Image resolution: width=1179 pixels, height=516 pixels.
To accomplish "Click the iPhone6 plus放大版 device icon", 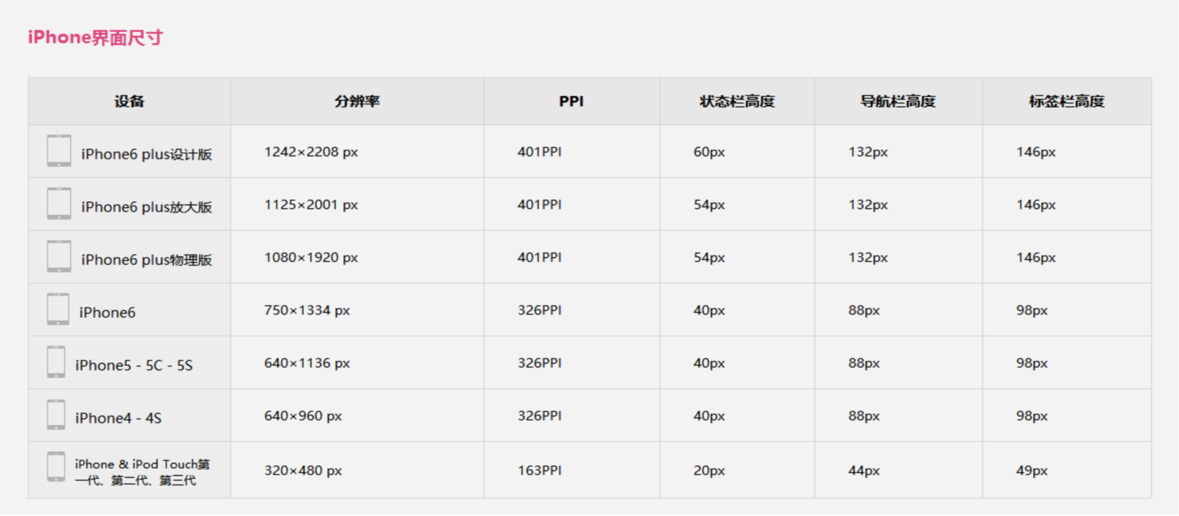I will tap(59, 204).
